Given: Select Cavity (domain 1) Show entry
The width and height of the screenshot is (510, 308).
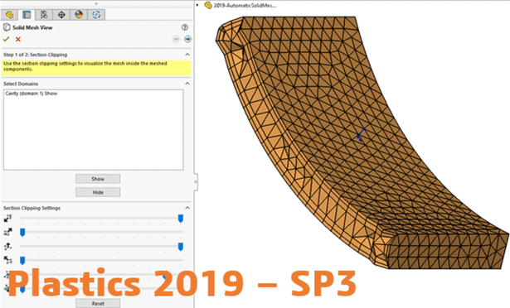Looking at the screenshot, I should 32,94.
